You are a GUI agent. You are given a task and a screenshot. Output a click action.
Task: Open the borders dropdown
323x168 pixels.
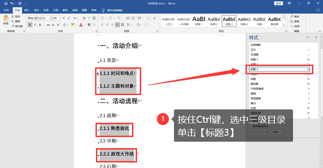tap(150, 25)
